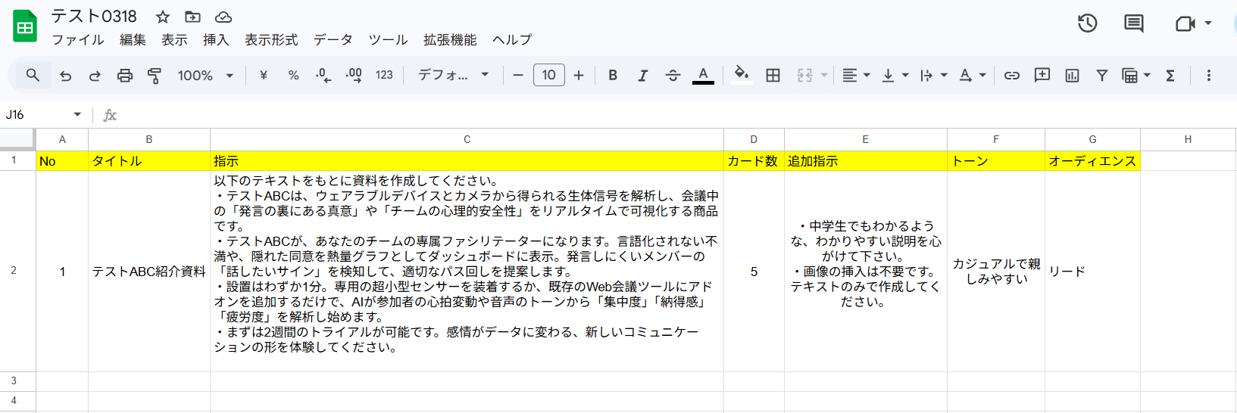Click the insert chart icon
The width and height of the screenshot is (1237, 413).
(1072, 76)
